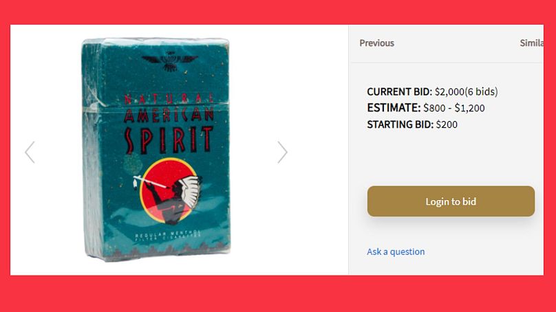Click the SPIRIT lettering on the pack
556x312 pixels.
click(x=169, y=140)
